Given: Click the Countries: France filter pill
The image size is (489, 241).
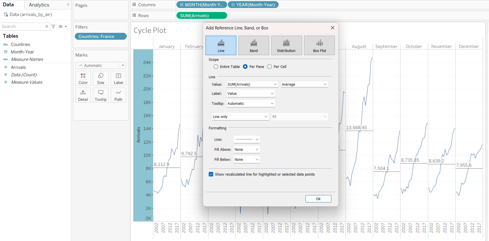Looking at the screenshot, I should [x=100, y=37].
